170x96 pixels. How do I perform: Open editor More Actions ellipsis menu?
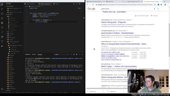tap(82, 4)
